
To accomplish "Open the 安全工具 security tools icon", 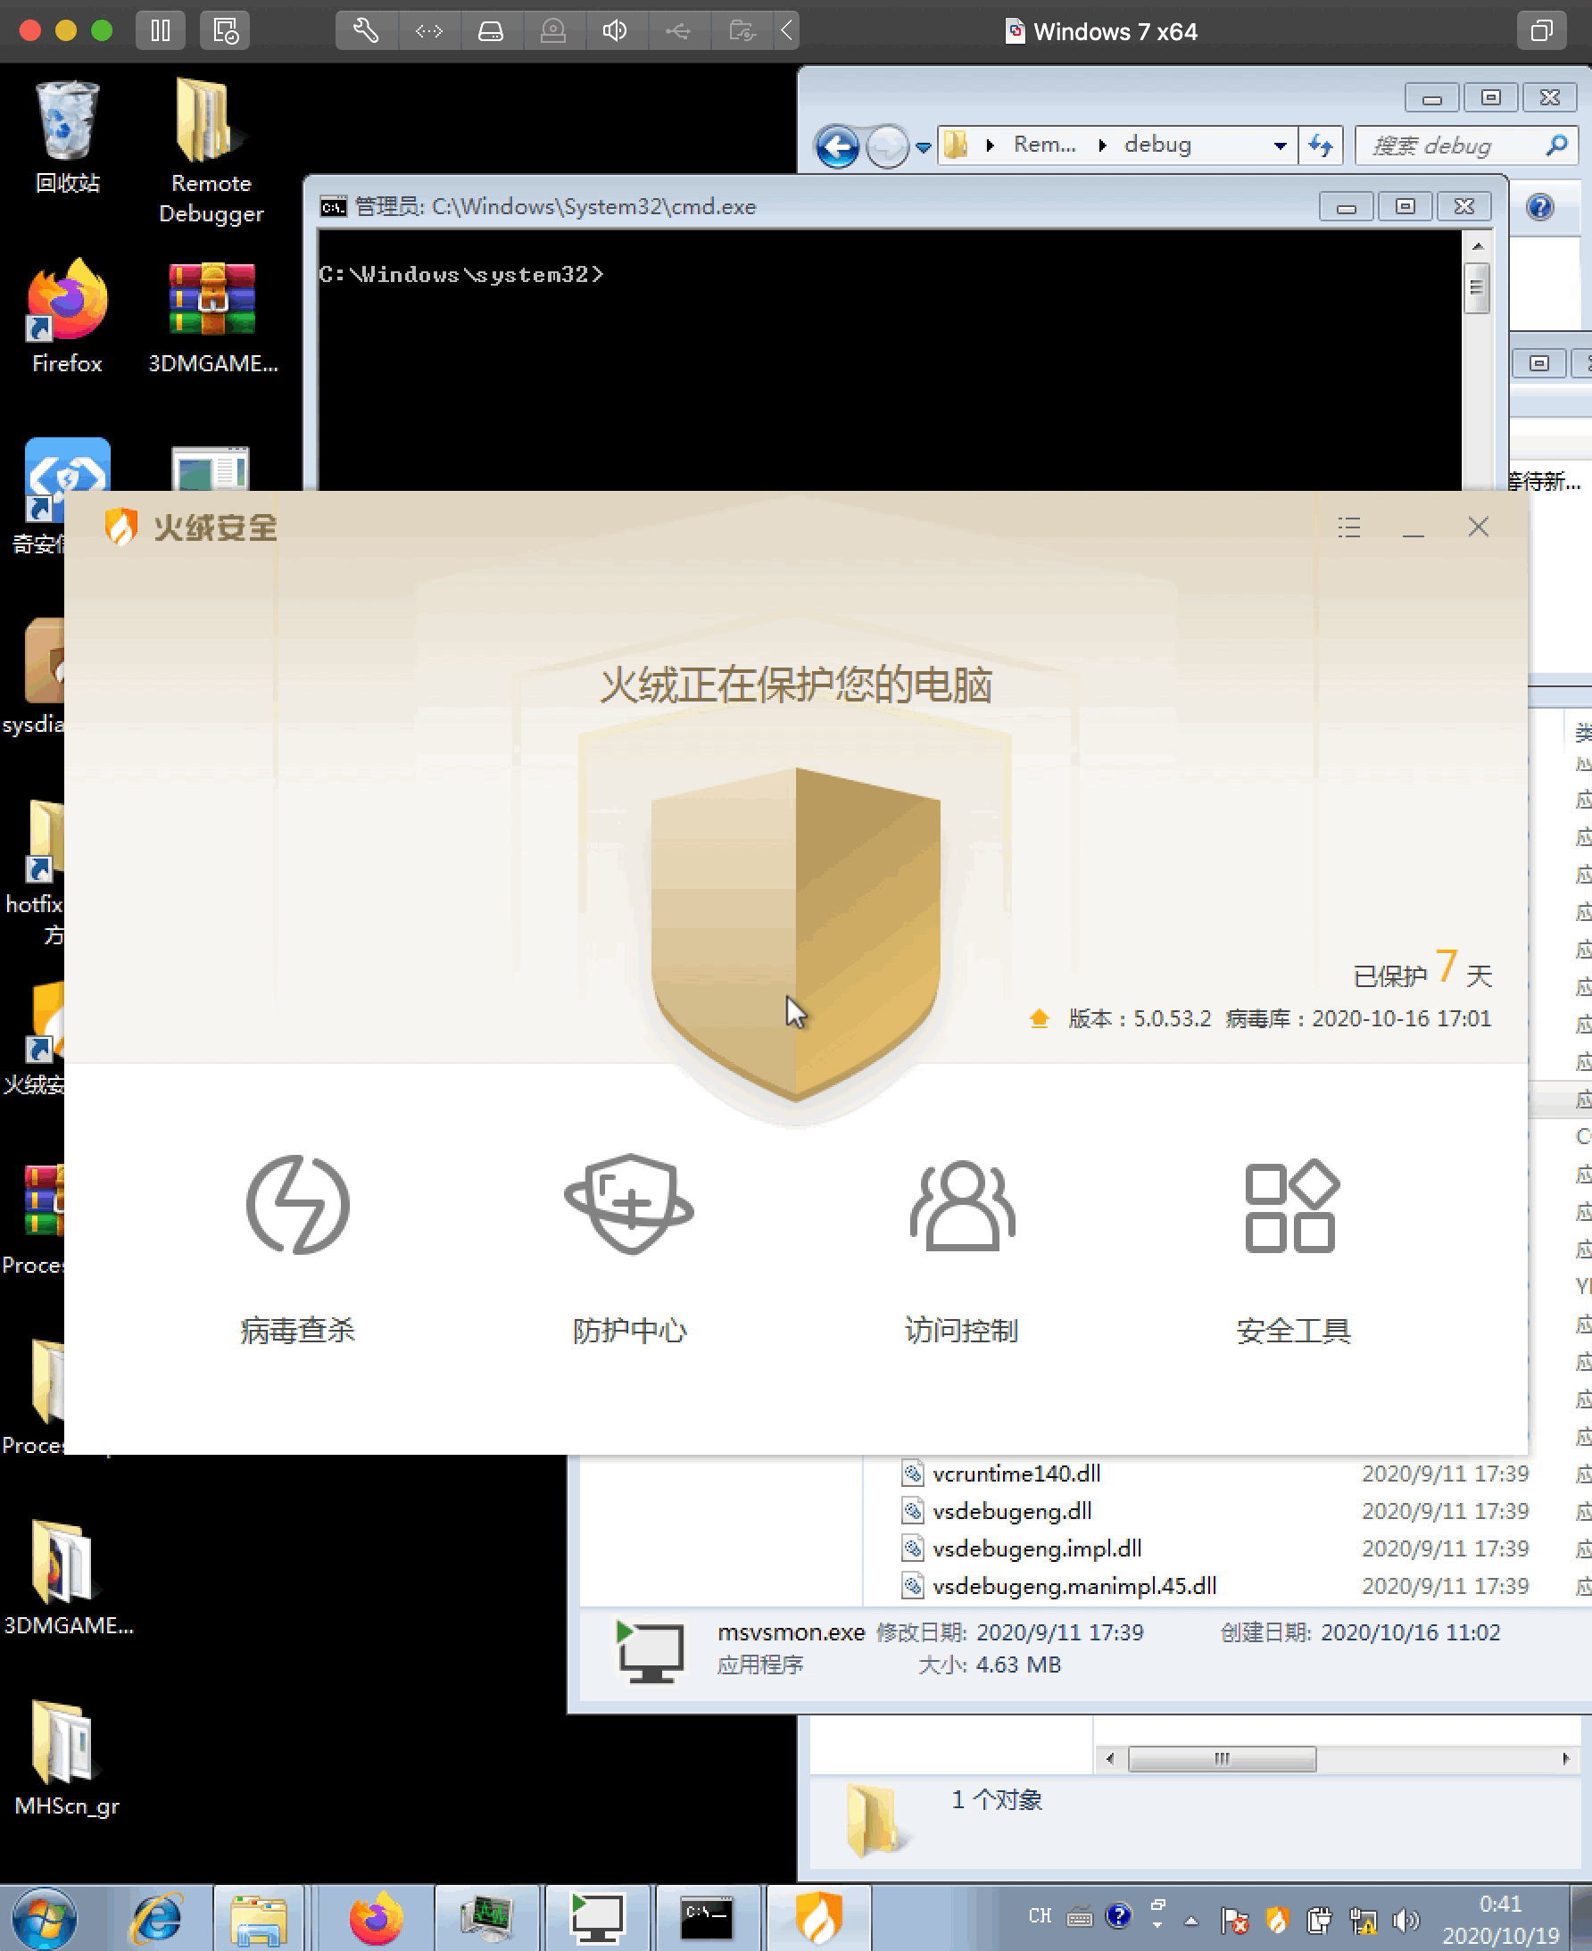I will click(x=1292, y=1205).
